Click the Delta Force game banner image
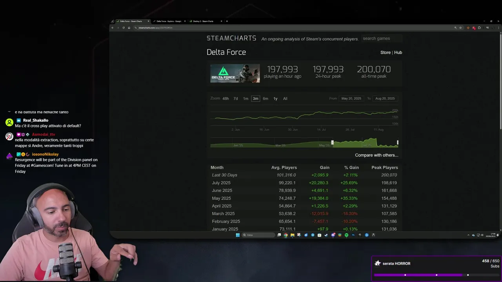The width and height of the screenshot is (502, 282). point(235,73)
